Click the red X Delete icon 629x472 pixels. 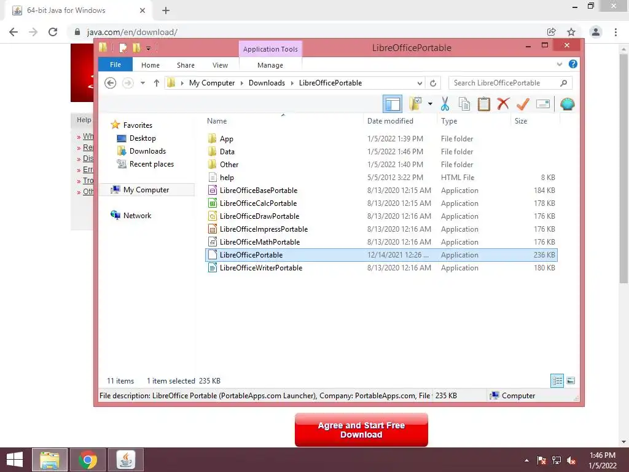pos(503,104)
